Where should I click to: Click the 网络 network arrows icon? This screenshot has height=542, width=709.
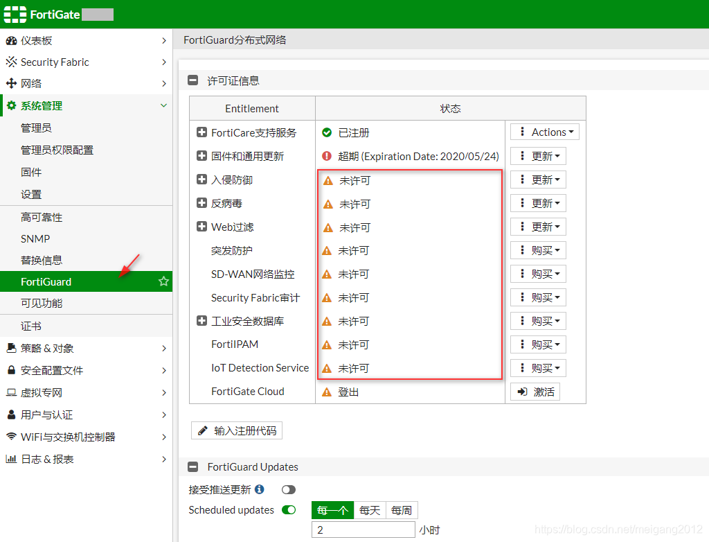11,83
